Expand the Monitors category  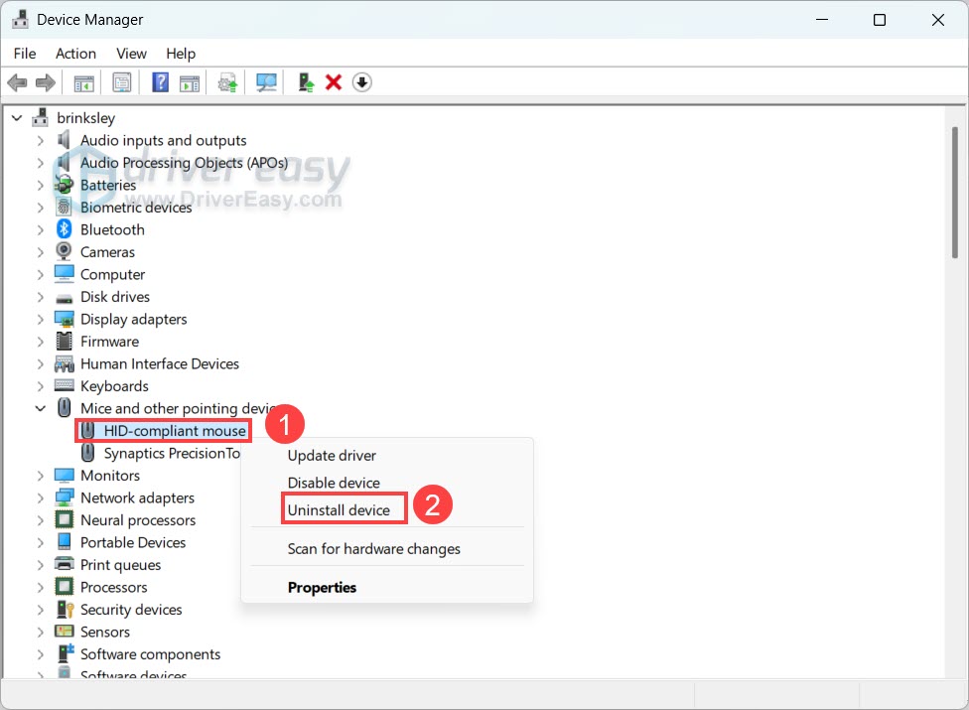click(x=40, y=476)
